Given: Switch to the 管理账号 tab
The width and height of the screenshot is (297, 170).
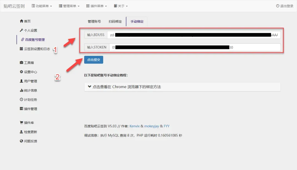Looking at the screenshot, I should coord(94,21).
